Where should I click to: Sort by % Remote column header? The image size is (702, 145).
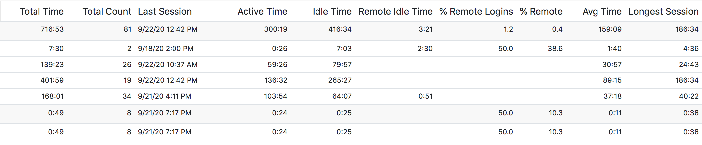[x=541, y=11]
